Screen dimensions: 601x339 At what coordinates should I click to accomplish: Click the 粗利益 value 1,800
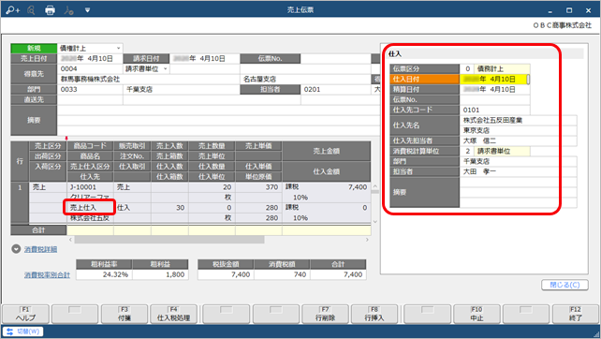pos(160,274)
